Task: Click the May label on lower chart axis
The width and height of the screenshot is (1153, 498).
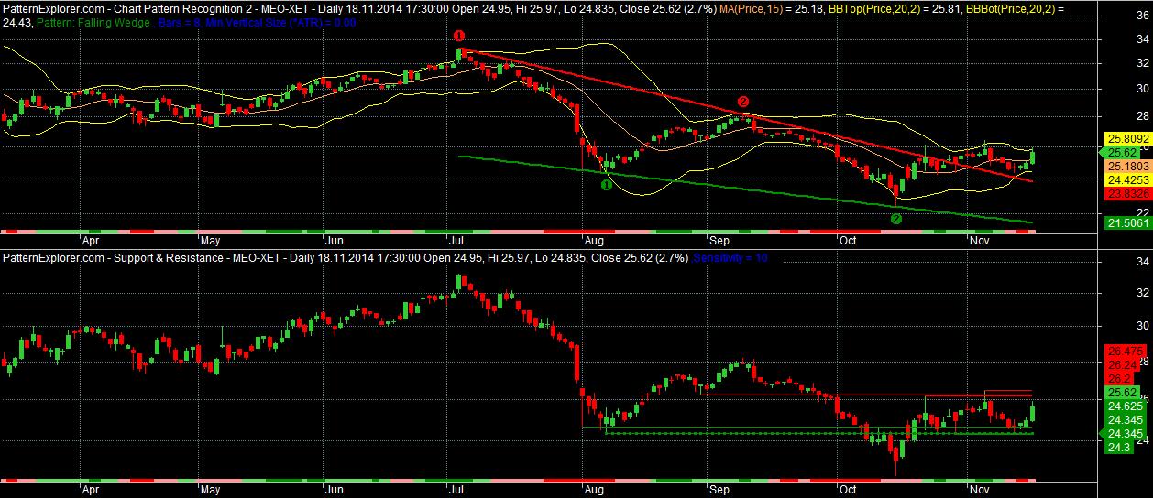Action: click(210, 492)
